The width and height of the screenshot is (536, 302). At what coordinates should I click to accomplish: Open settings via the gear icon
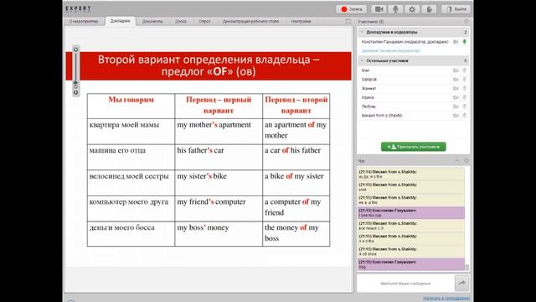click(412, 9)
